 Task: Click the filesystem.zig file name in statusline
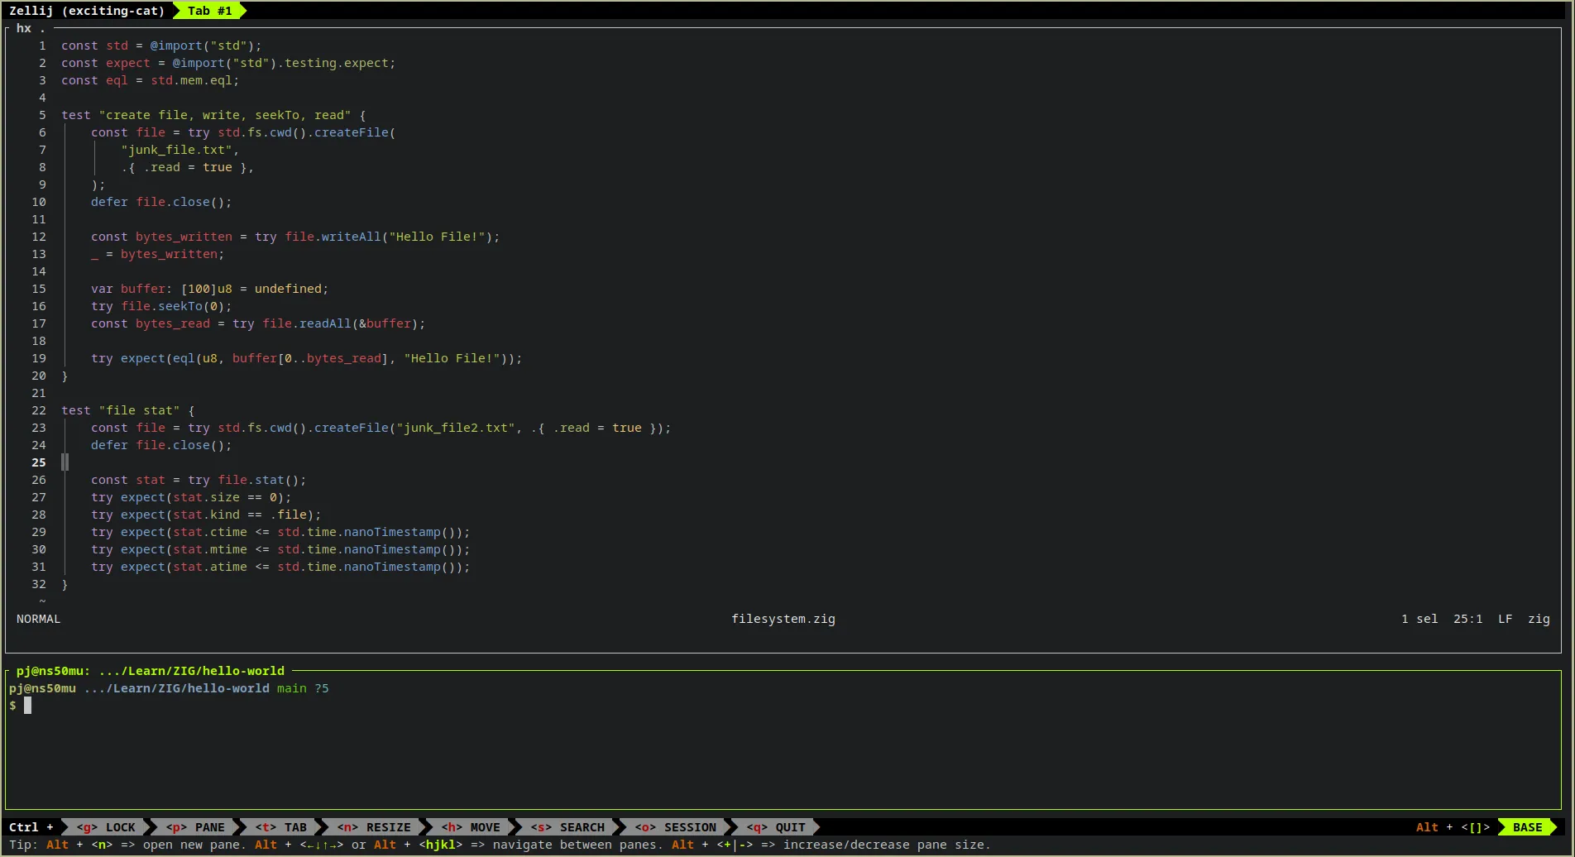point(783,619)
